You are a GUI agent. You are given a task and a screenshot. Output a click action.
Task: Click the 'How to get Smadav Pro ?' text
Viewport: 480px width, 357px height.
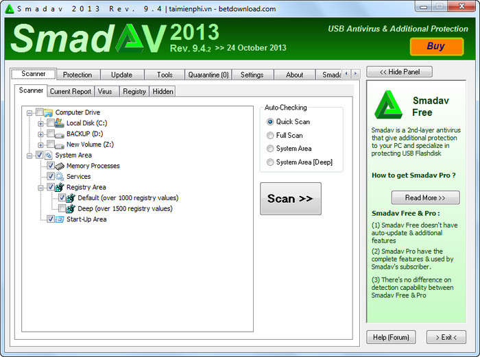coord(413,175)
